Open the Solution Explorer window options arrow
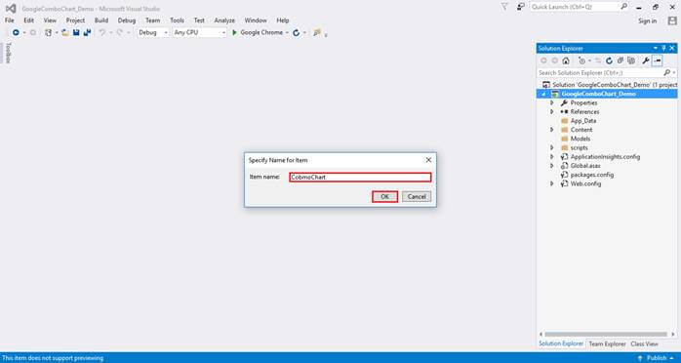Viewport: 681px width, 363px height. [656, 48]
